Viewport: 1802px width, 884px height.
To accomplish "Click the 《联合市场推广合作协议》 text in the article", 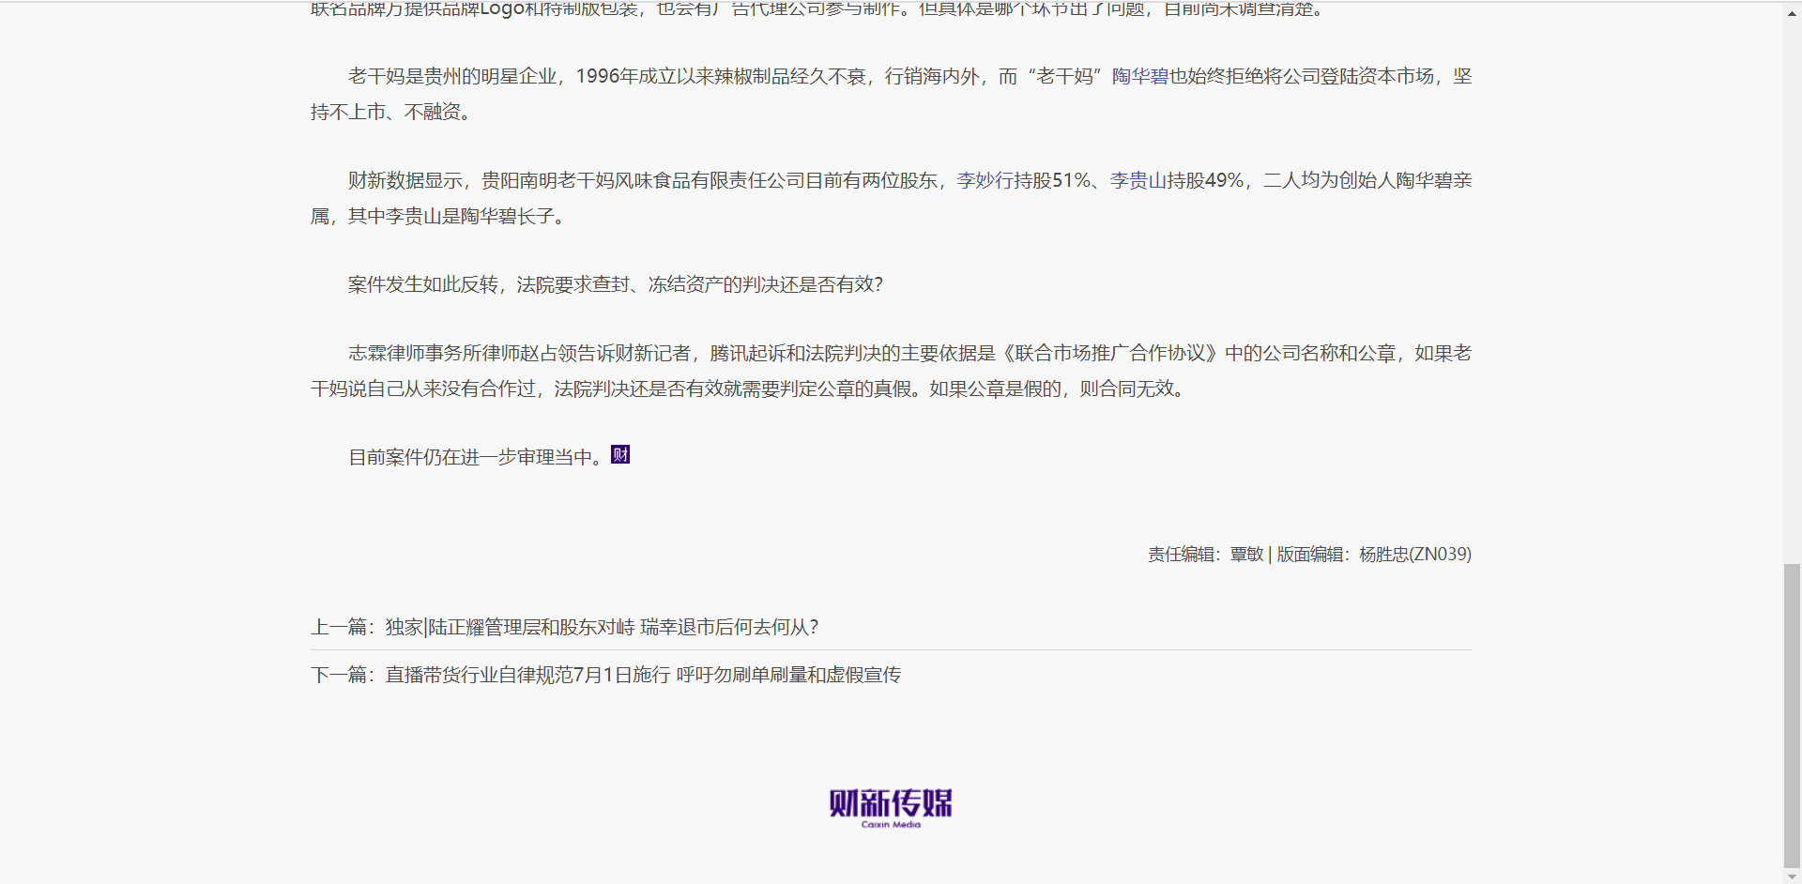I will coord(1108,353).
